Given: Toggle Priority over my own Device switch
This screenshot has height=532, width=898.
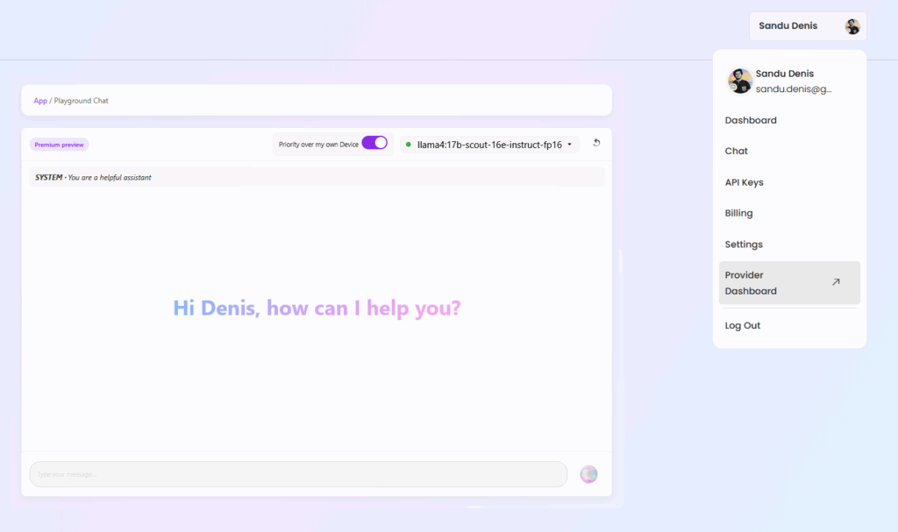Looking at the screenshot, I should coord(374,143).
